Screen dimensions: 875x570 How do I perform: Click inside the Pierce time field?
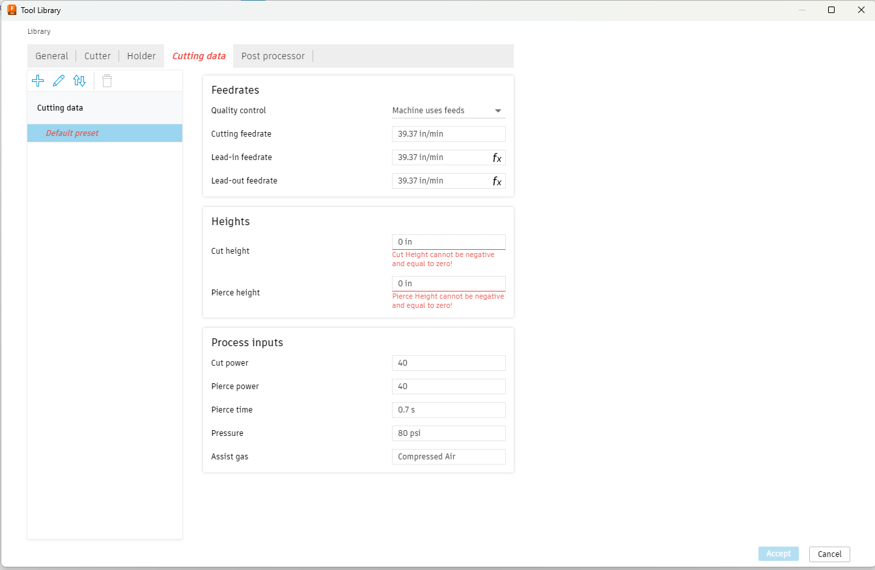tap(448, 409)
